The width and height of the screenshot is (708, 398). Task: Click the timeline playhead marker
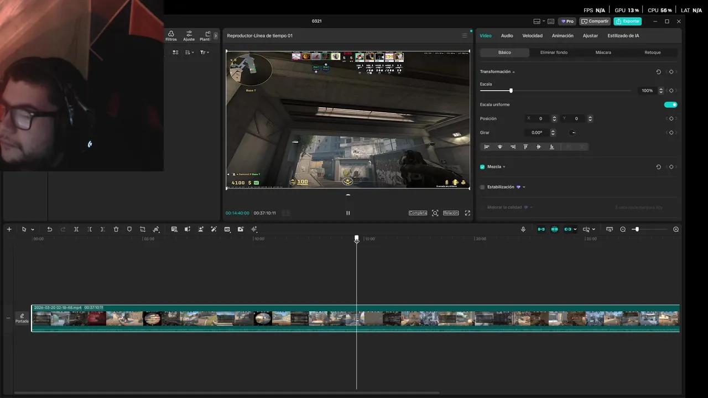coord(357,239)
